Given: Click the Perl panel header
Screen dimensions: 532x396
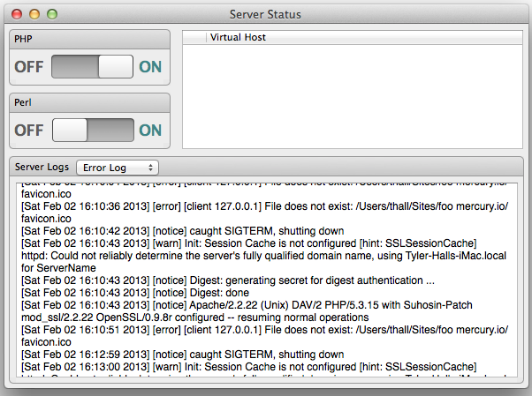Looking at the screenshot, I should click(x=89, y=102).
